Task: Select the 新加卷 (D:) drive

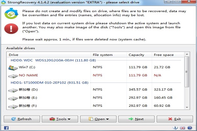Action: click(96, 90)
